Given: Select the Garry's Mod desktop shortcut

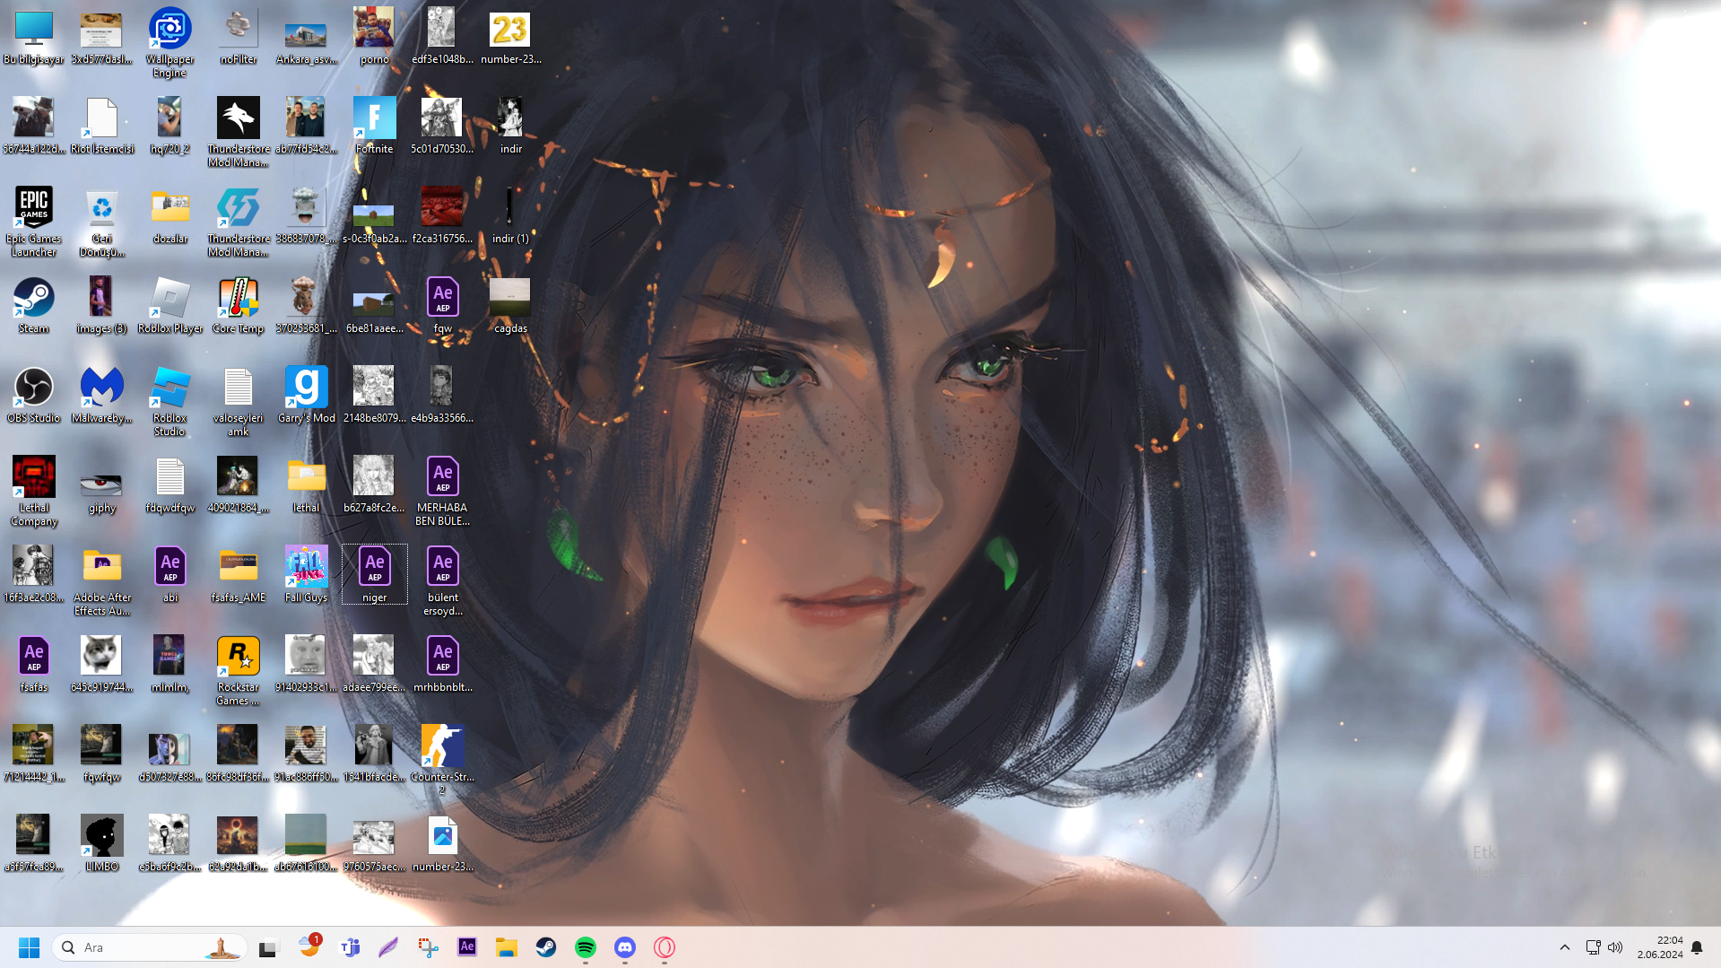Looking at the screenshot, I should click(x=307, y=396).
